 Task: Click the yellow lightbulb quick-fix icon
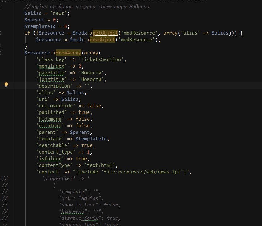pyautogui.click(x=6, y=85)
